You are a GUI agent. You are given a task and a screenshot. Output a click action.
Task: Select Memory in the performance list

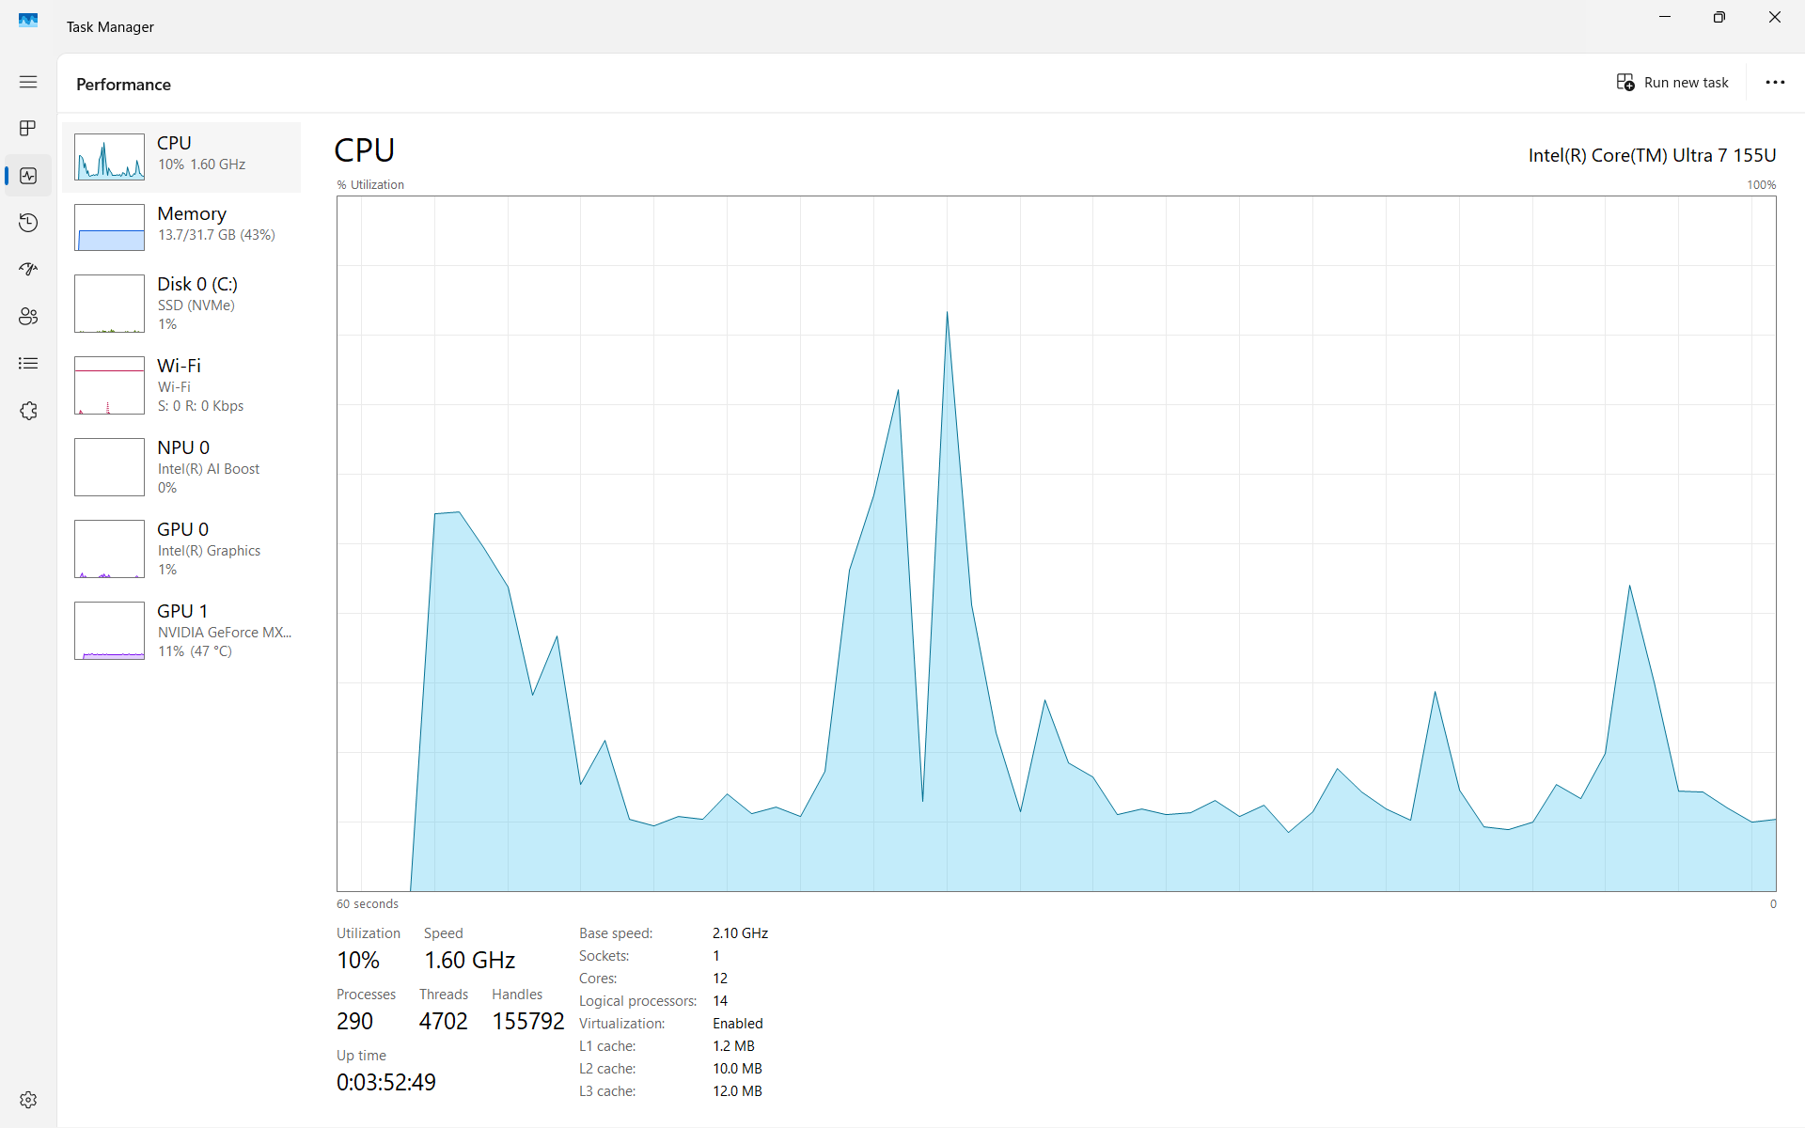pos(216,226)
